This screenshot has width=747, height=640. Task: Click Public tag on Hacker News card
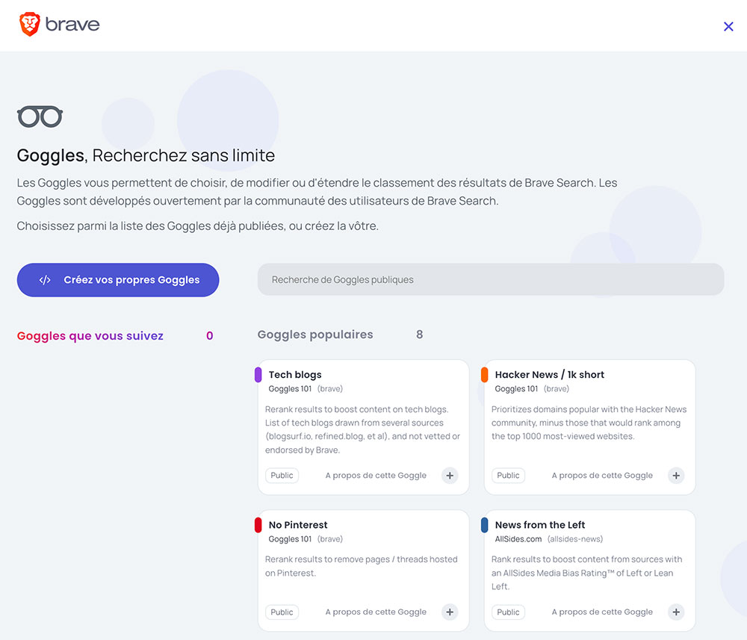coord(508,475)
